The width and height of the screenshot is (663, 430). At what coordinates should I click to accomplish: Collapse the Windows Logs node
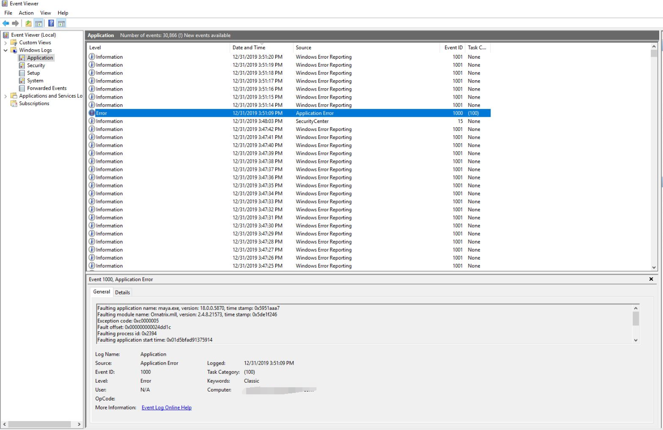coord(6,50)
